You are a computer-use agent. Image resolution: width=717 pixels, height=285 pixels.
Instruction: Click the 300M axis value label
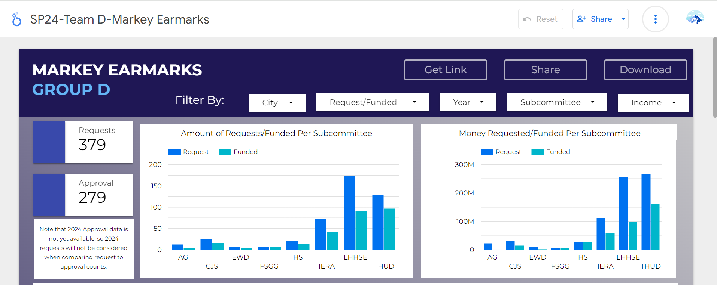[x=464, y=165]
